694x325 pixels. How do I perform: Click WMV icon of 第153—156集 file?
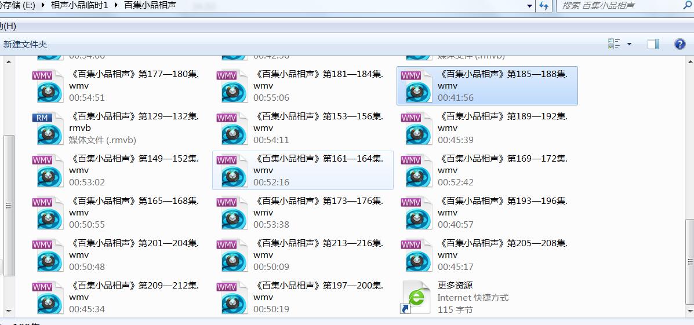point(233,128)
